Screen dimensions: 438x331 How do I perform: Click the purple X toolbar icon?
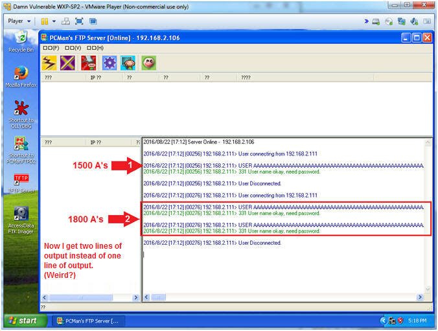tap(67, 63)
